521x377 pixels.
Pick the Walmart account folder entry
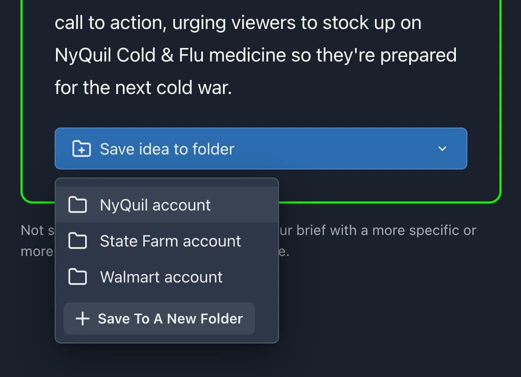pyautogui.click(x=161, y=277)
